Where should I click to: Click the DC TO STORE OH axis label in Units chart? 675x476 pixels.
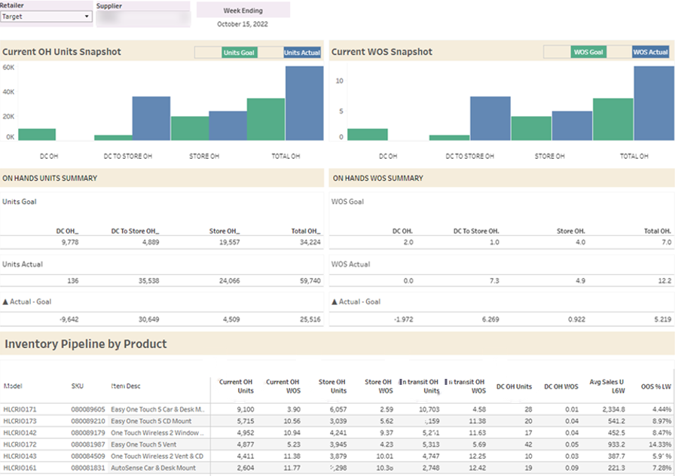[128, 156]
